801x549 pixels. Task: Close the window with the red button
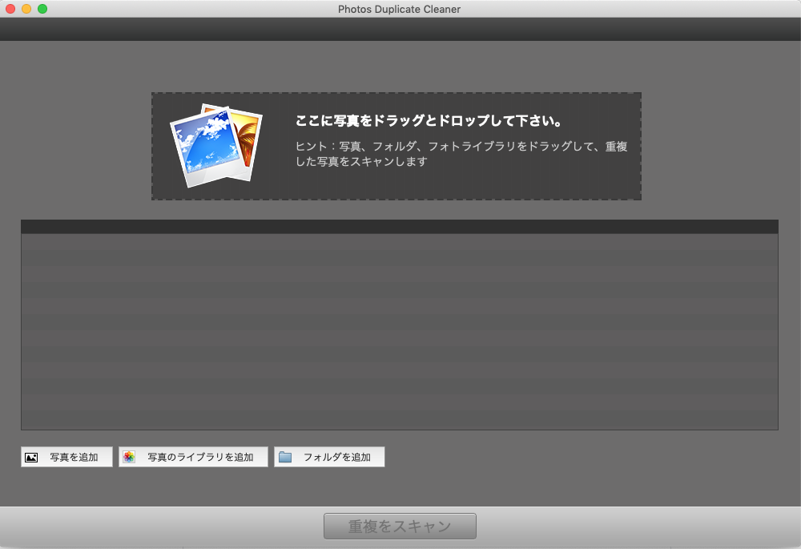10,9
